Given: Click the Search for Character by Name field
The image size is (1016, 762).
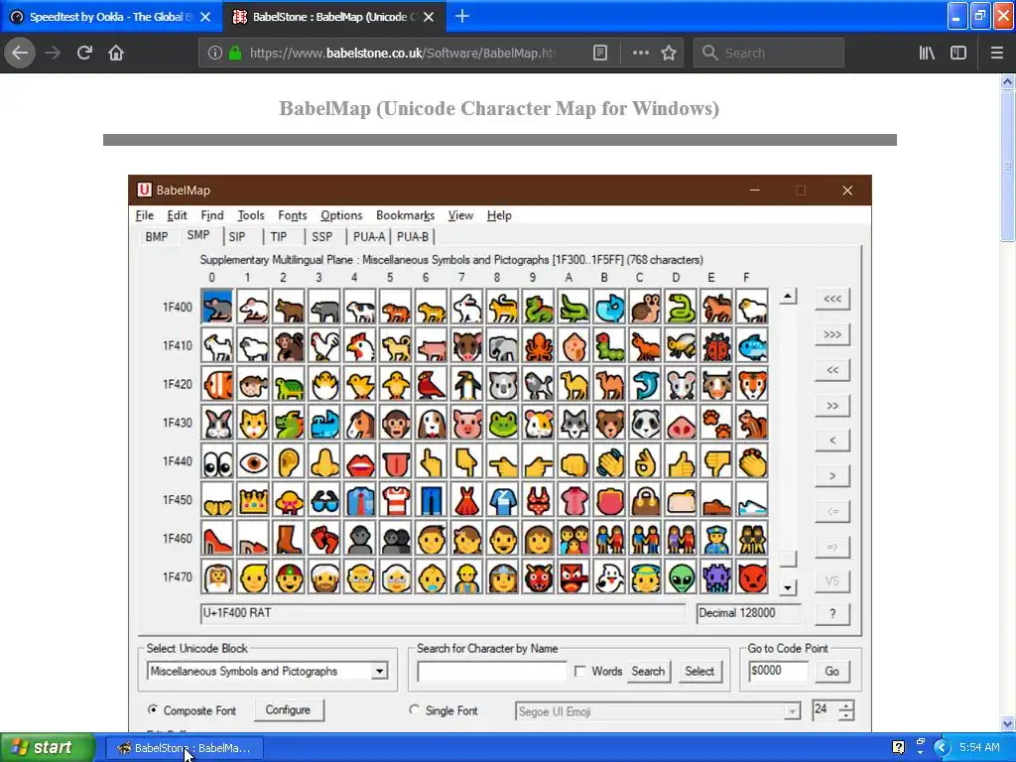Looking at the screenshot, I should click(492, 672).
